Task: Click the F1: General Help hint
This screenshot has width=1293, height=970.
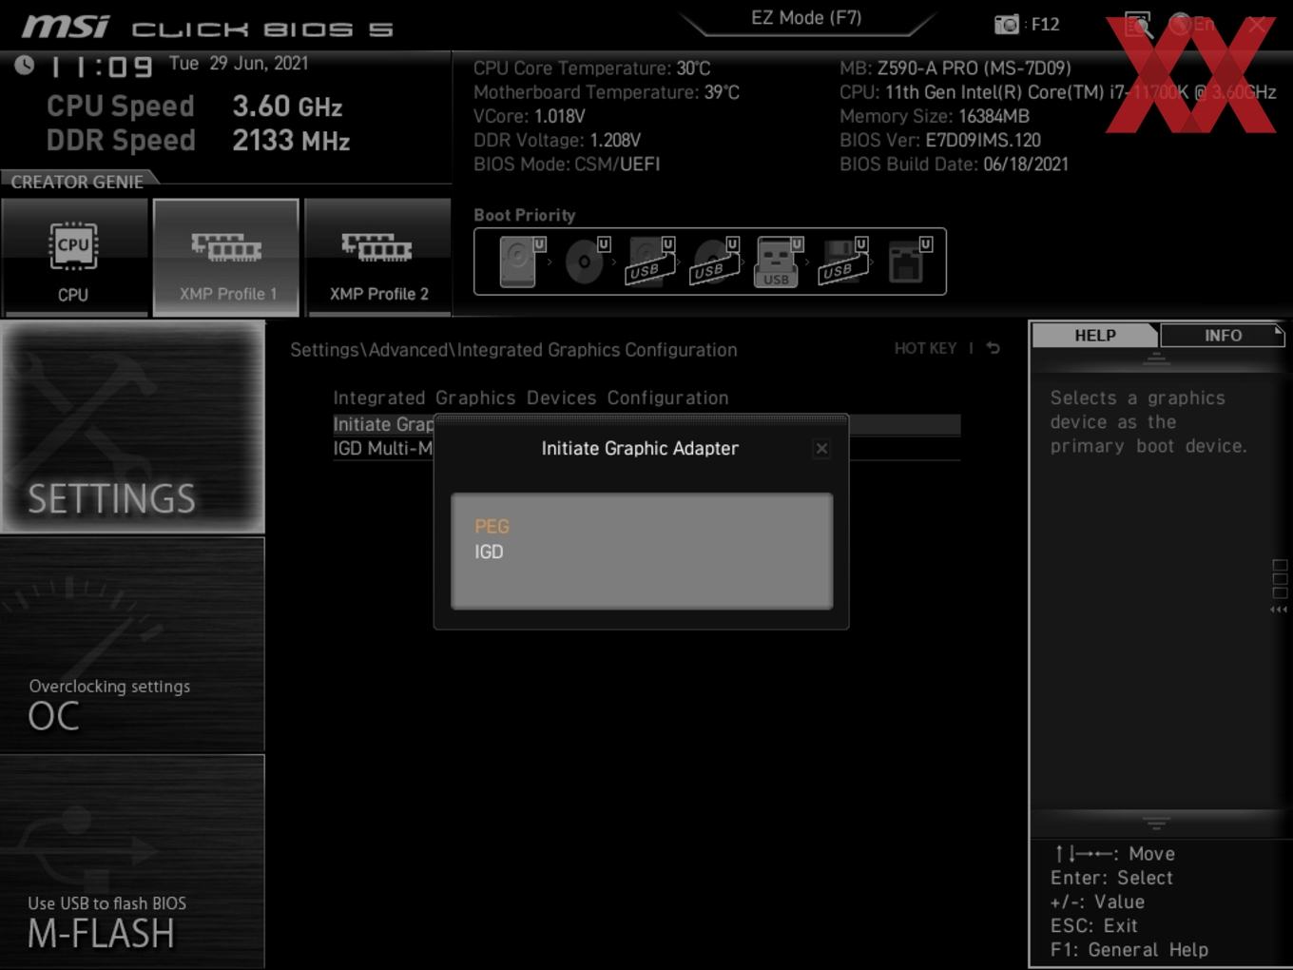Action: (x=1129, y=949)
